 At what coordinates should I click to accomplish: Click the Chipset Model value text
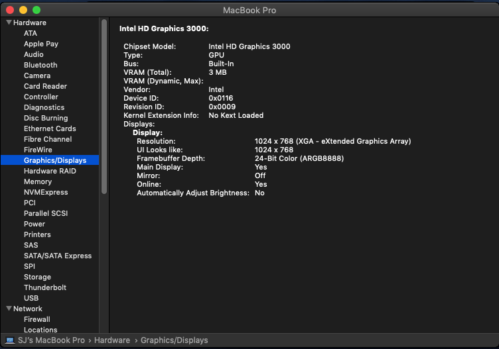pos(249,46)
